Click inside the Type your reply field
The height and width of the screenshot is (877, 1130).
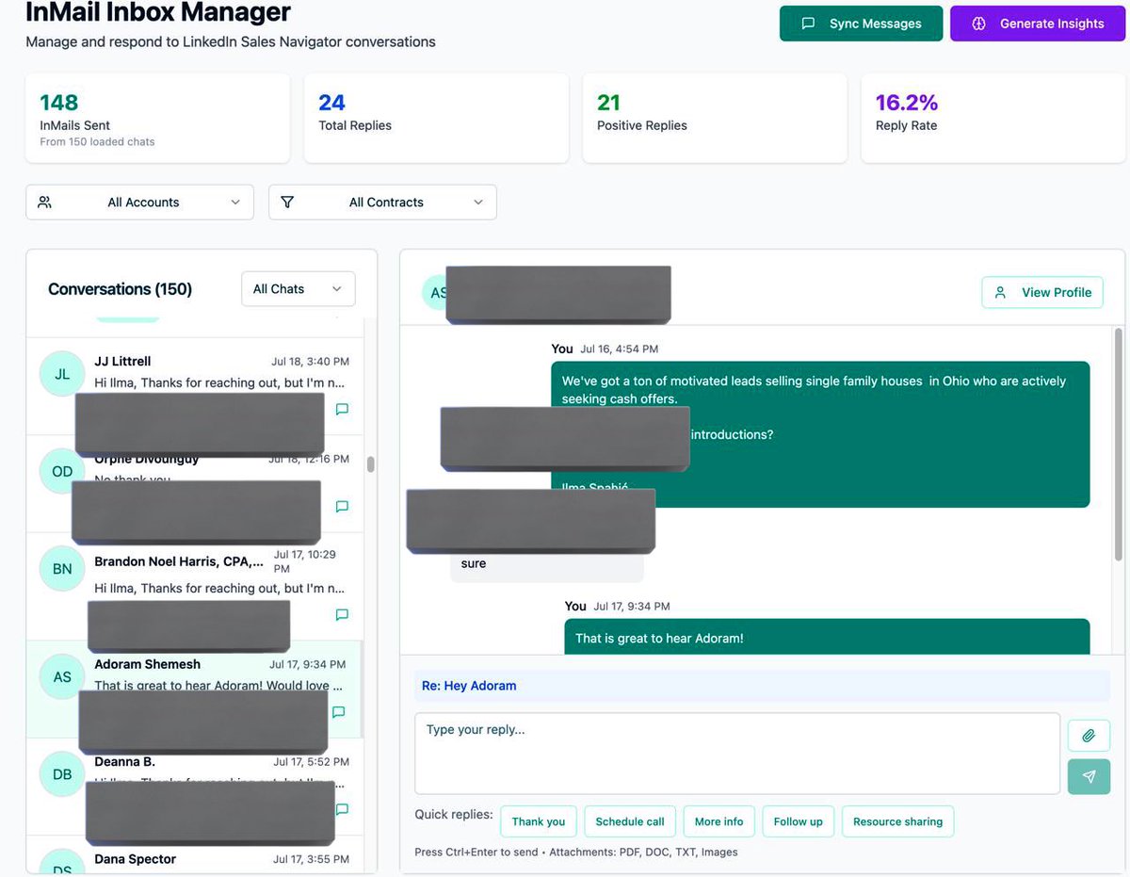pyautogui.click(x=737, y=754)
